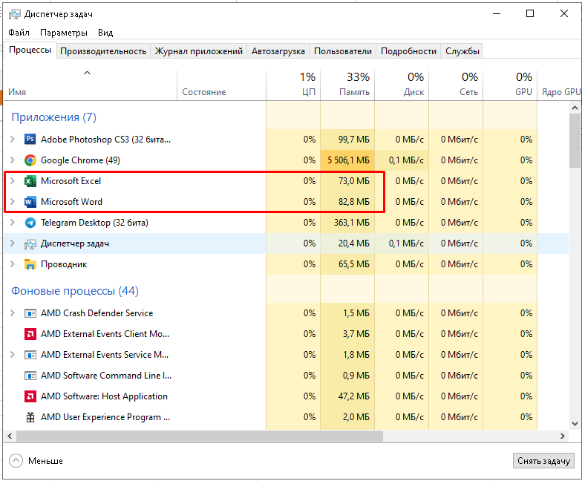Sort by the Сеть column header

point(456,85)
